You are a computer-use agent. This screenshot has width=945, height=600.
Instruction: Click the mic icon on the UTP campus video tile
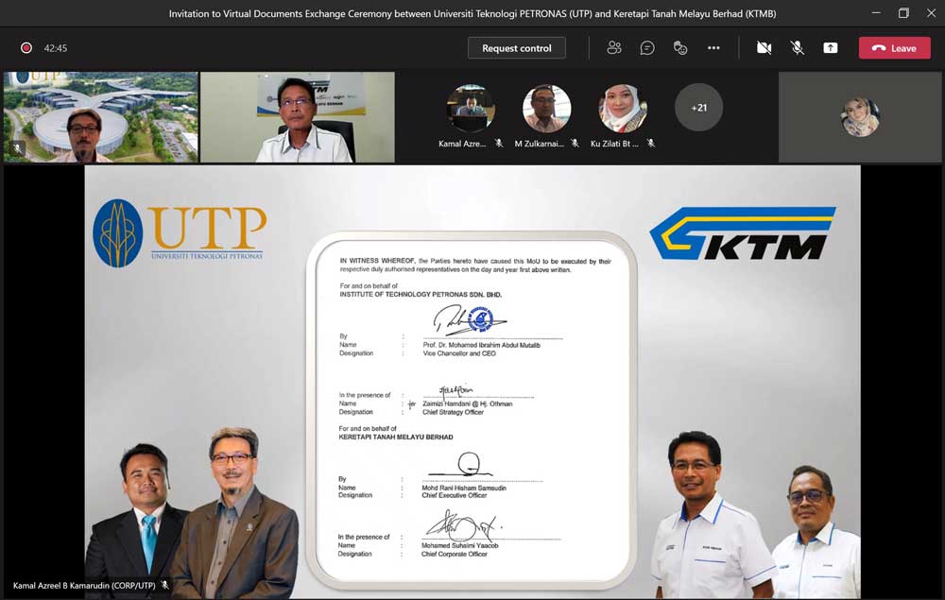(17, 147)
